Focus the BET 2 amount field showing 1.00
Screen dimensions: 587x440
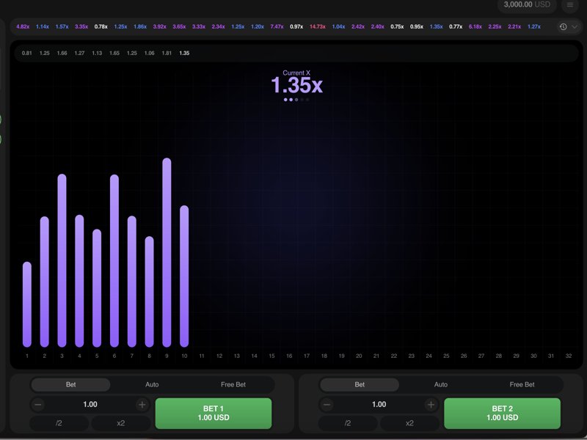[x=379, y=405]
